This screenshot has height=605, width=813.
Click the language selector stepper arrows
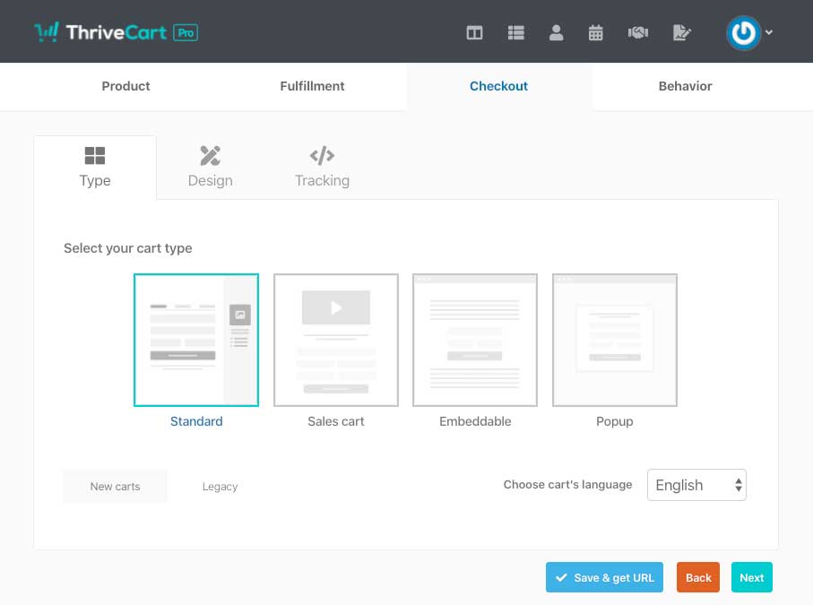(737, 484)
